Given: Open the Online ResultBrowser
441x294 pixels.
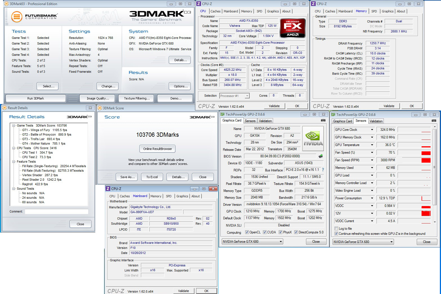Looking at the screenshot, I should (x=157, y=149).
